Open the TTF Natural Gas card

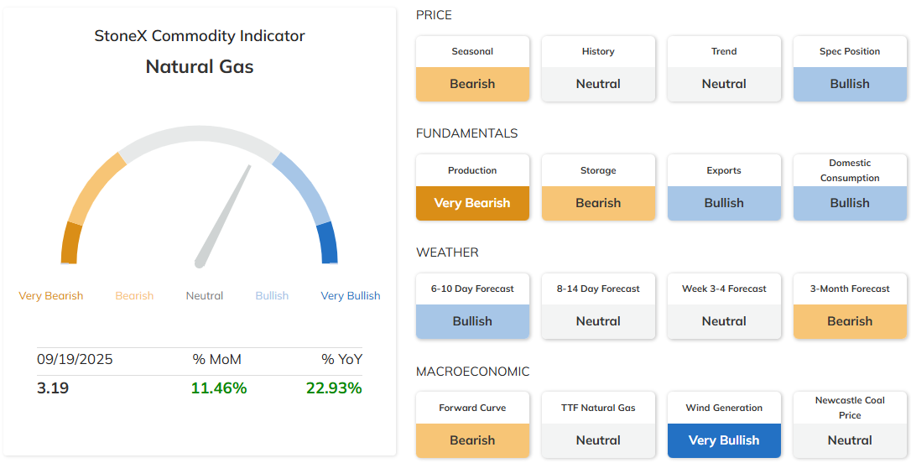(x=598, y=424)
